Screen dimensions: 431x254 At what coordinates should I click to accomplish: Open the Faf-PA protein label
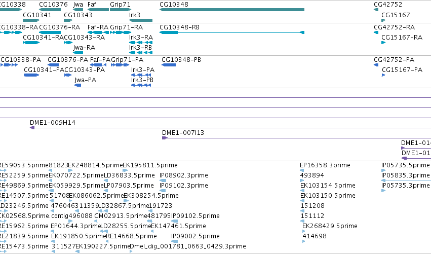pyautogui.click(x=100, y=60)
